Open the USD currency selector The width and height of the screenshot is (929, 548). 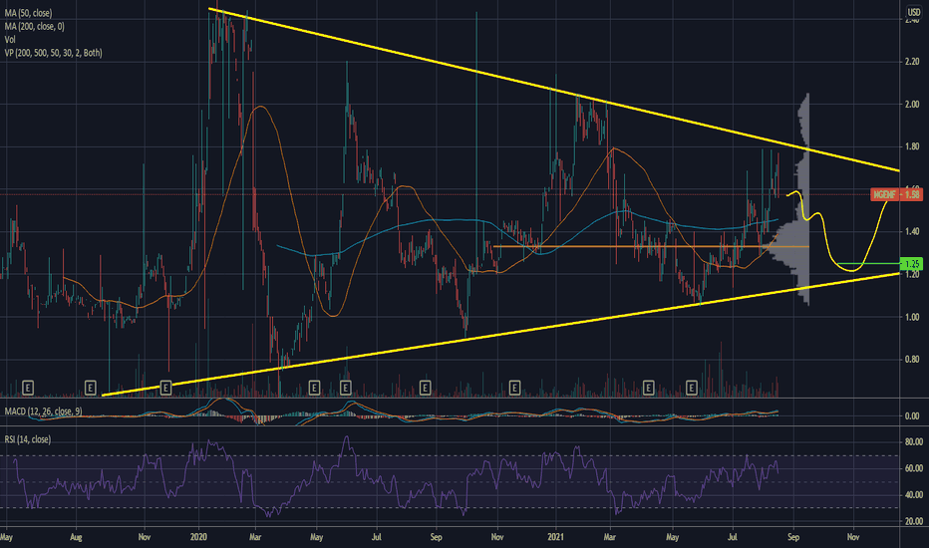pyautogui.click(x=914, y=12)
